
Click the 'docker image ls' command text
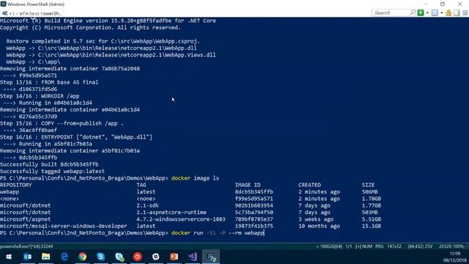(x=195, y=178)
